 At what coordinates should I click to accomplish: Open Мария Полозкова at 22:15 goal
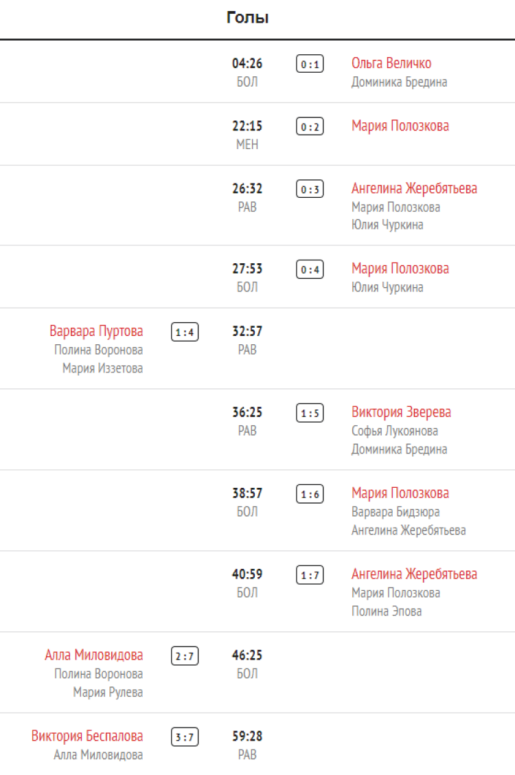coord(400,126)
